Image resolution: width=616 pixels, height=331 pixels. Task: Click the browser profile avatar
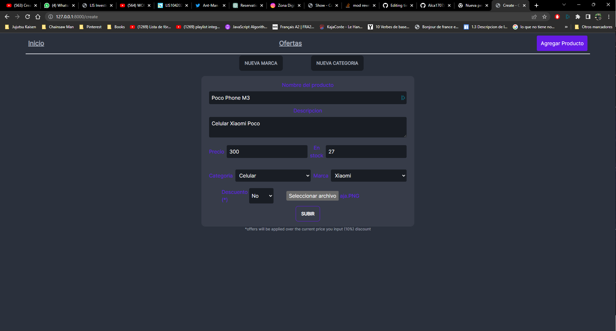tap(598, 17)
